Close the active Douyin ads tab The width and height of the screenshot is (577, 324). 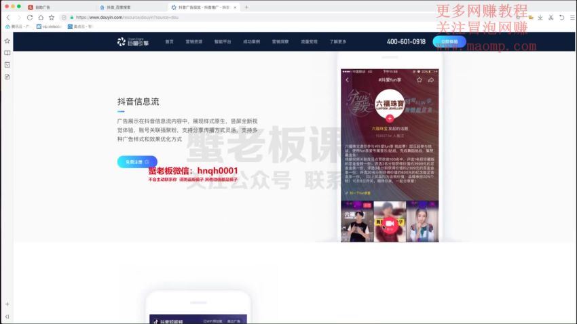[235, 7]
